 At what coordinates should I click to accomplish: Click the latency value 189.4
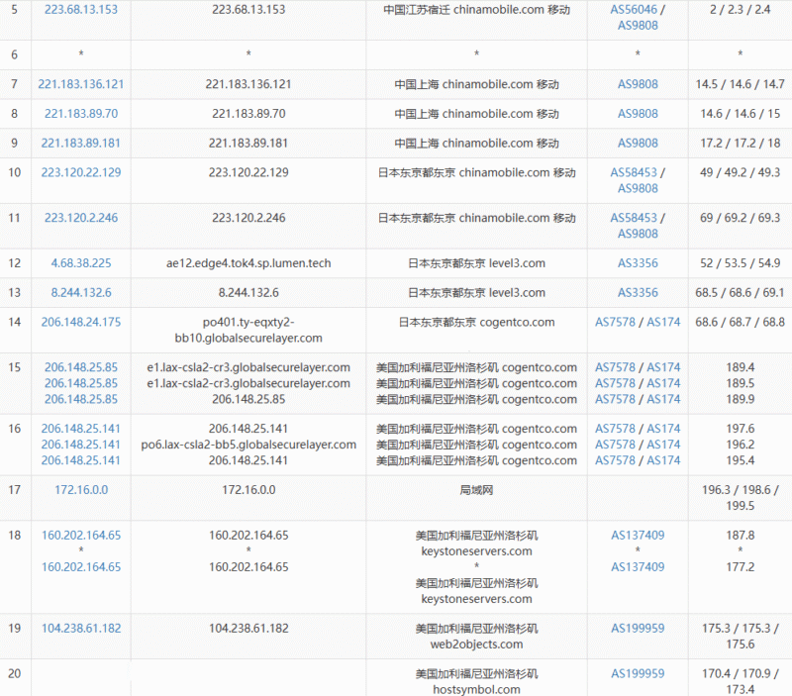pyautogui.click(x=740, y=367)
